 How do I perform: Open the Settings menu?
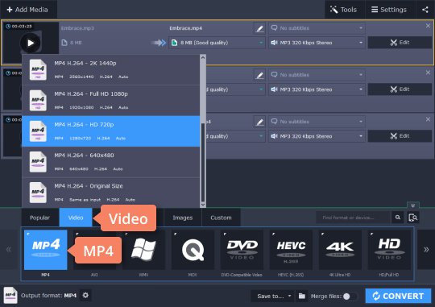(389, 10)
